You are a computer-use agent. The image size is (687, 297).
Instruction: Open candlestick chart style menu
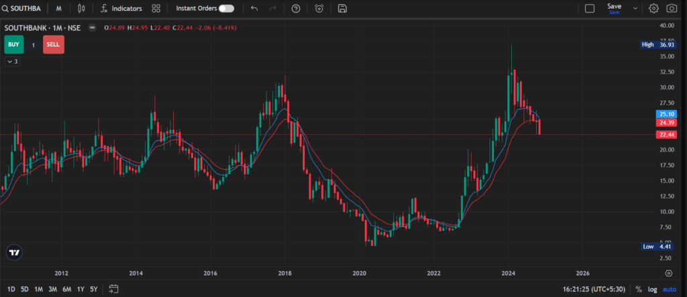(x=81, y=8)
